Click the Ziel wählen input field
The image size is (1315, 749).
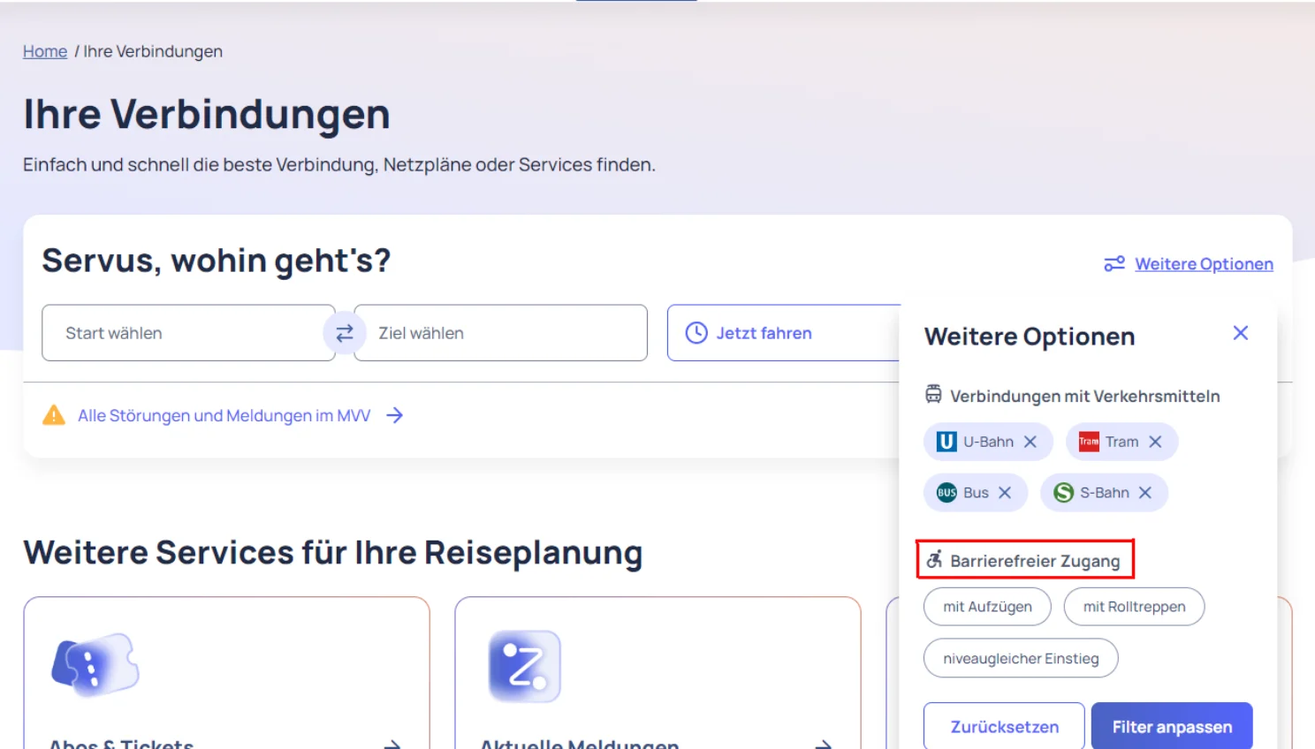(501, 333)
